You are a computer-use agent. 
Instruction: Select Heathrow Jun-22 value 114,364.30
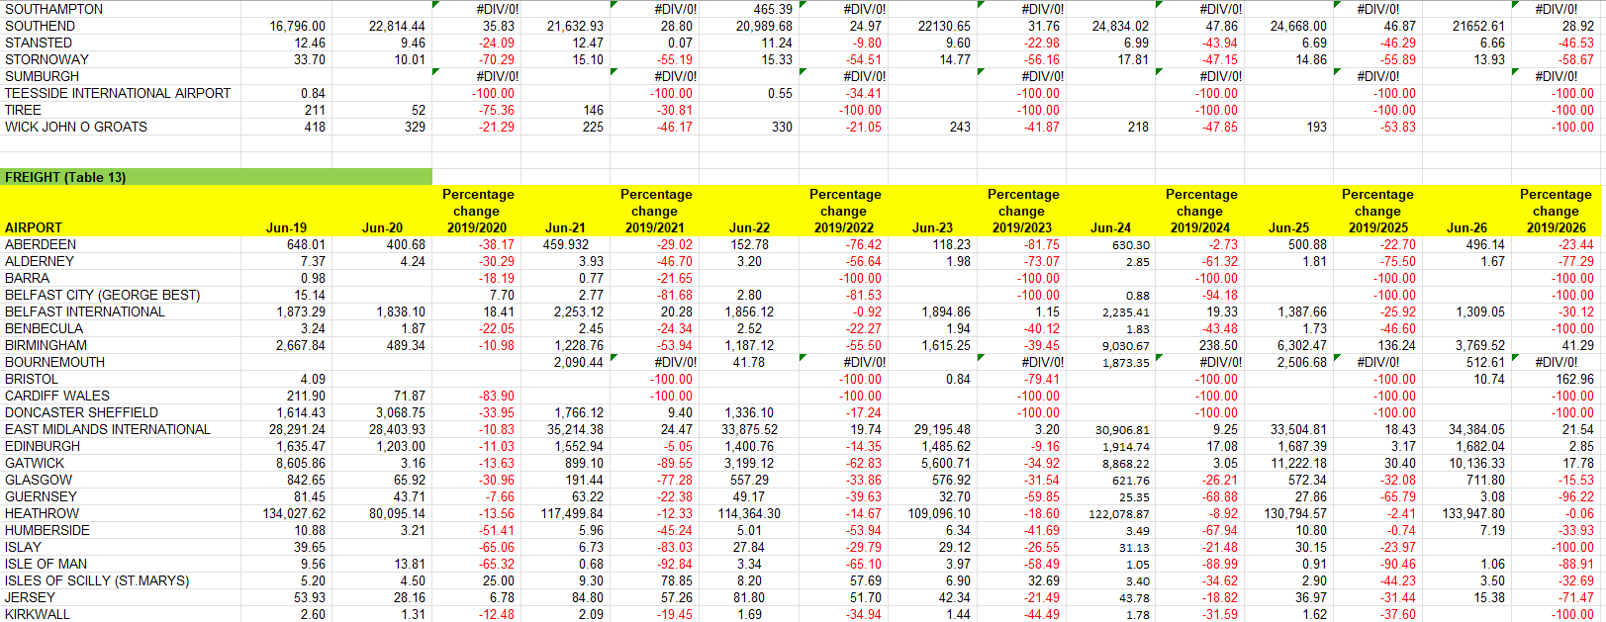click(749, 514)
